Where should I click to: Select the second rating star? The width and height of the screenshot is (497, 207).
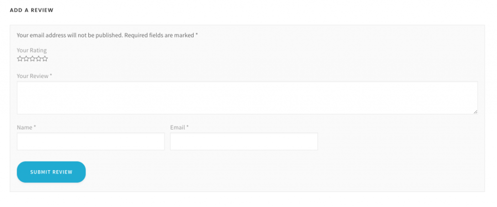click(x=26, y=59)
